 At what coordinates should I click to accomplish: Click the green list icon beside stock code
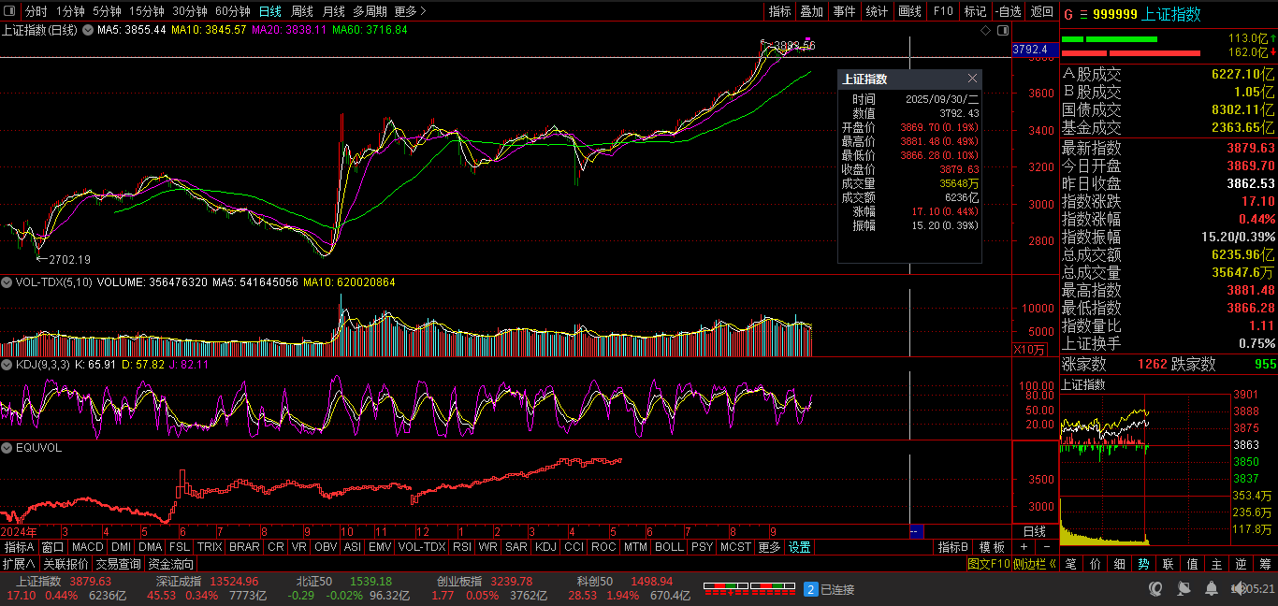(1083, 14)
